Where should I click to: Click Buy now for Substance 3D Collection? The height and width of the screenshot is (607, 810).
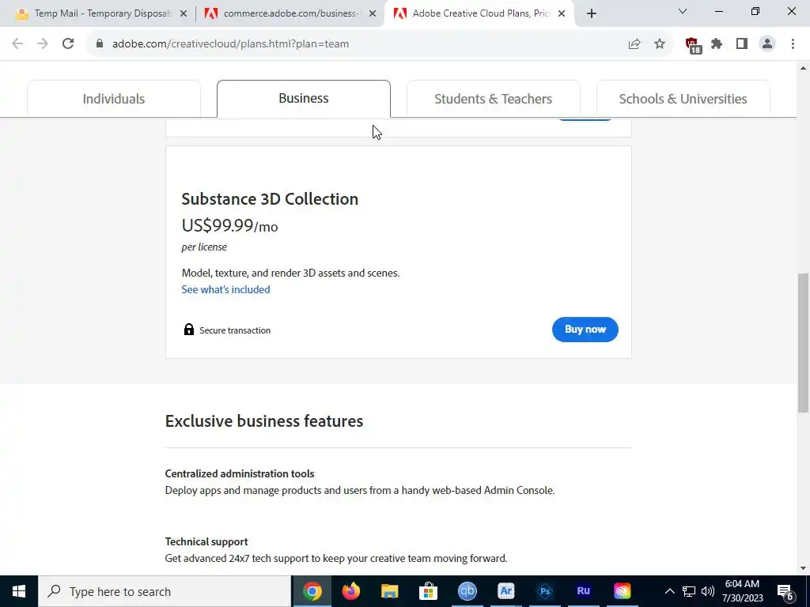[x=585, y=330]
